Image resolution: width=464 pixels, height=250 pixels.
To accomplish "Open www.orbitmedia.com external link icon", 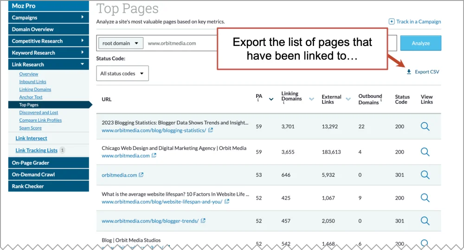I will [x=154, y=155].
